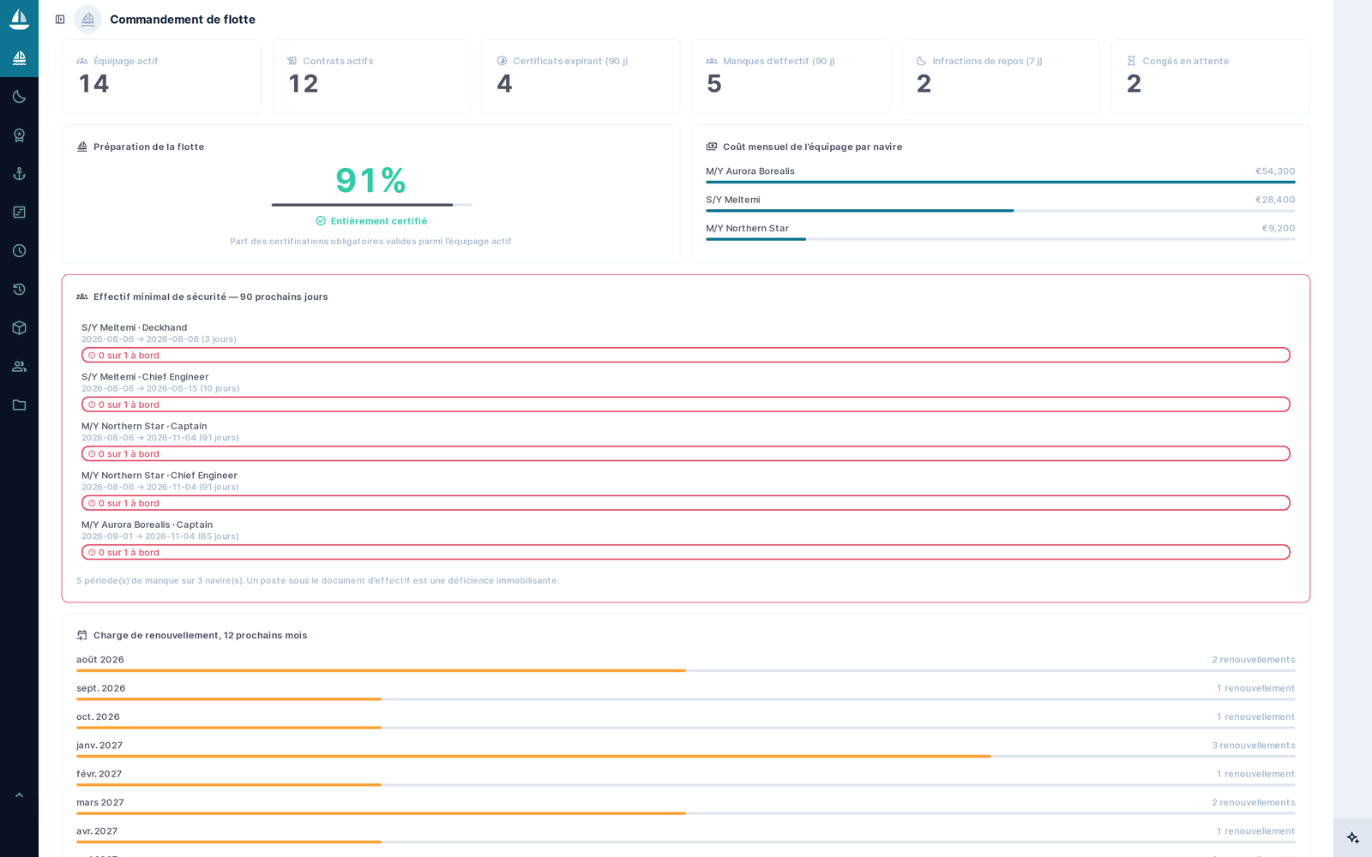Toggle the sidebar panel collapse button
The image size is (1372, 857).
[60, 19]
